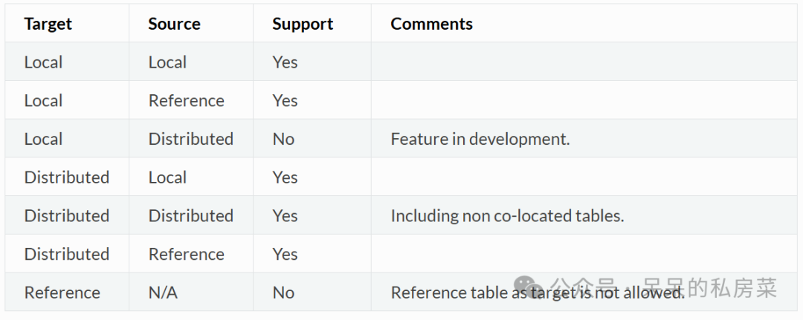The height and width of the screenshot is (320, 803).
Task: Click the Source column header
Action: tap(174, 24)
